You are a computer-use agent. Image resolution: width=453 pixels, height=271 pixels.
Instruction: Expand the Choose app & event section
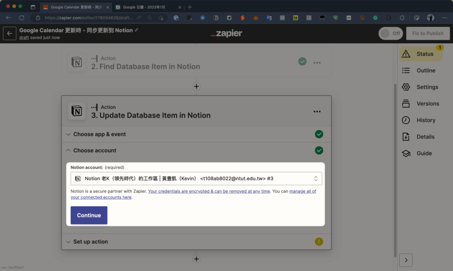pyautogui.click(x=196, y=134)
